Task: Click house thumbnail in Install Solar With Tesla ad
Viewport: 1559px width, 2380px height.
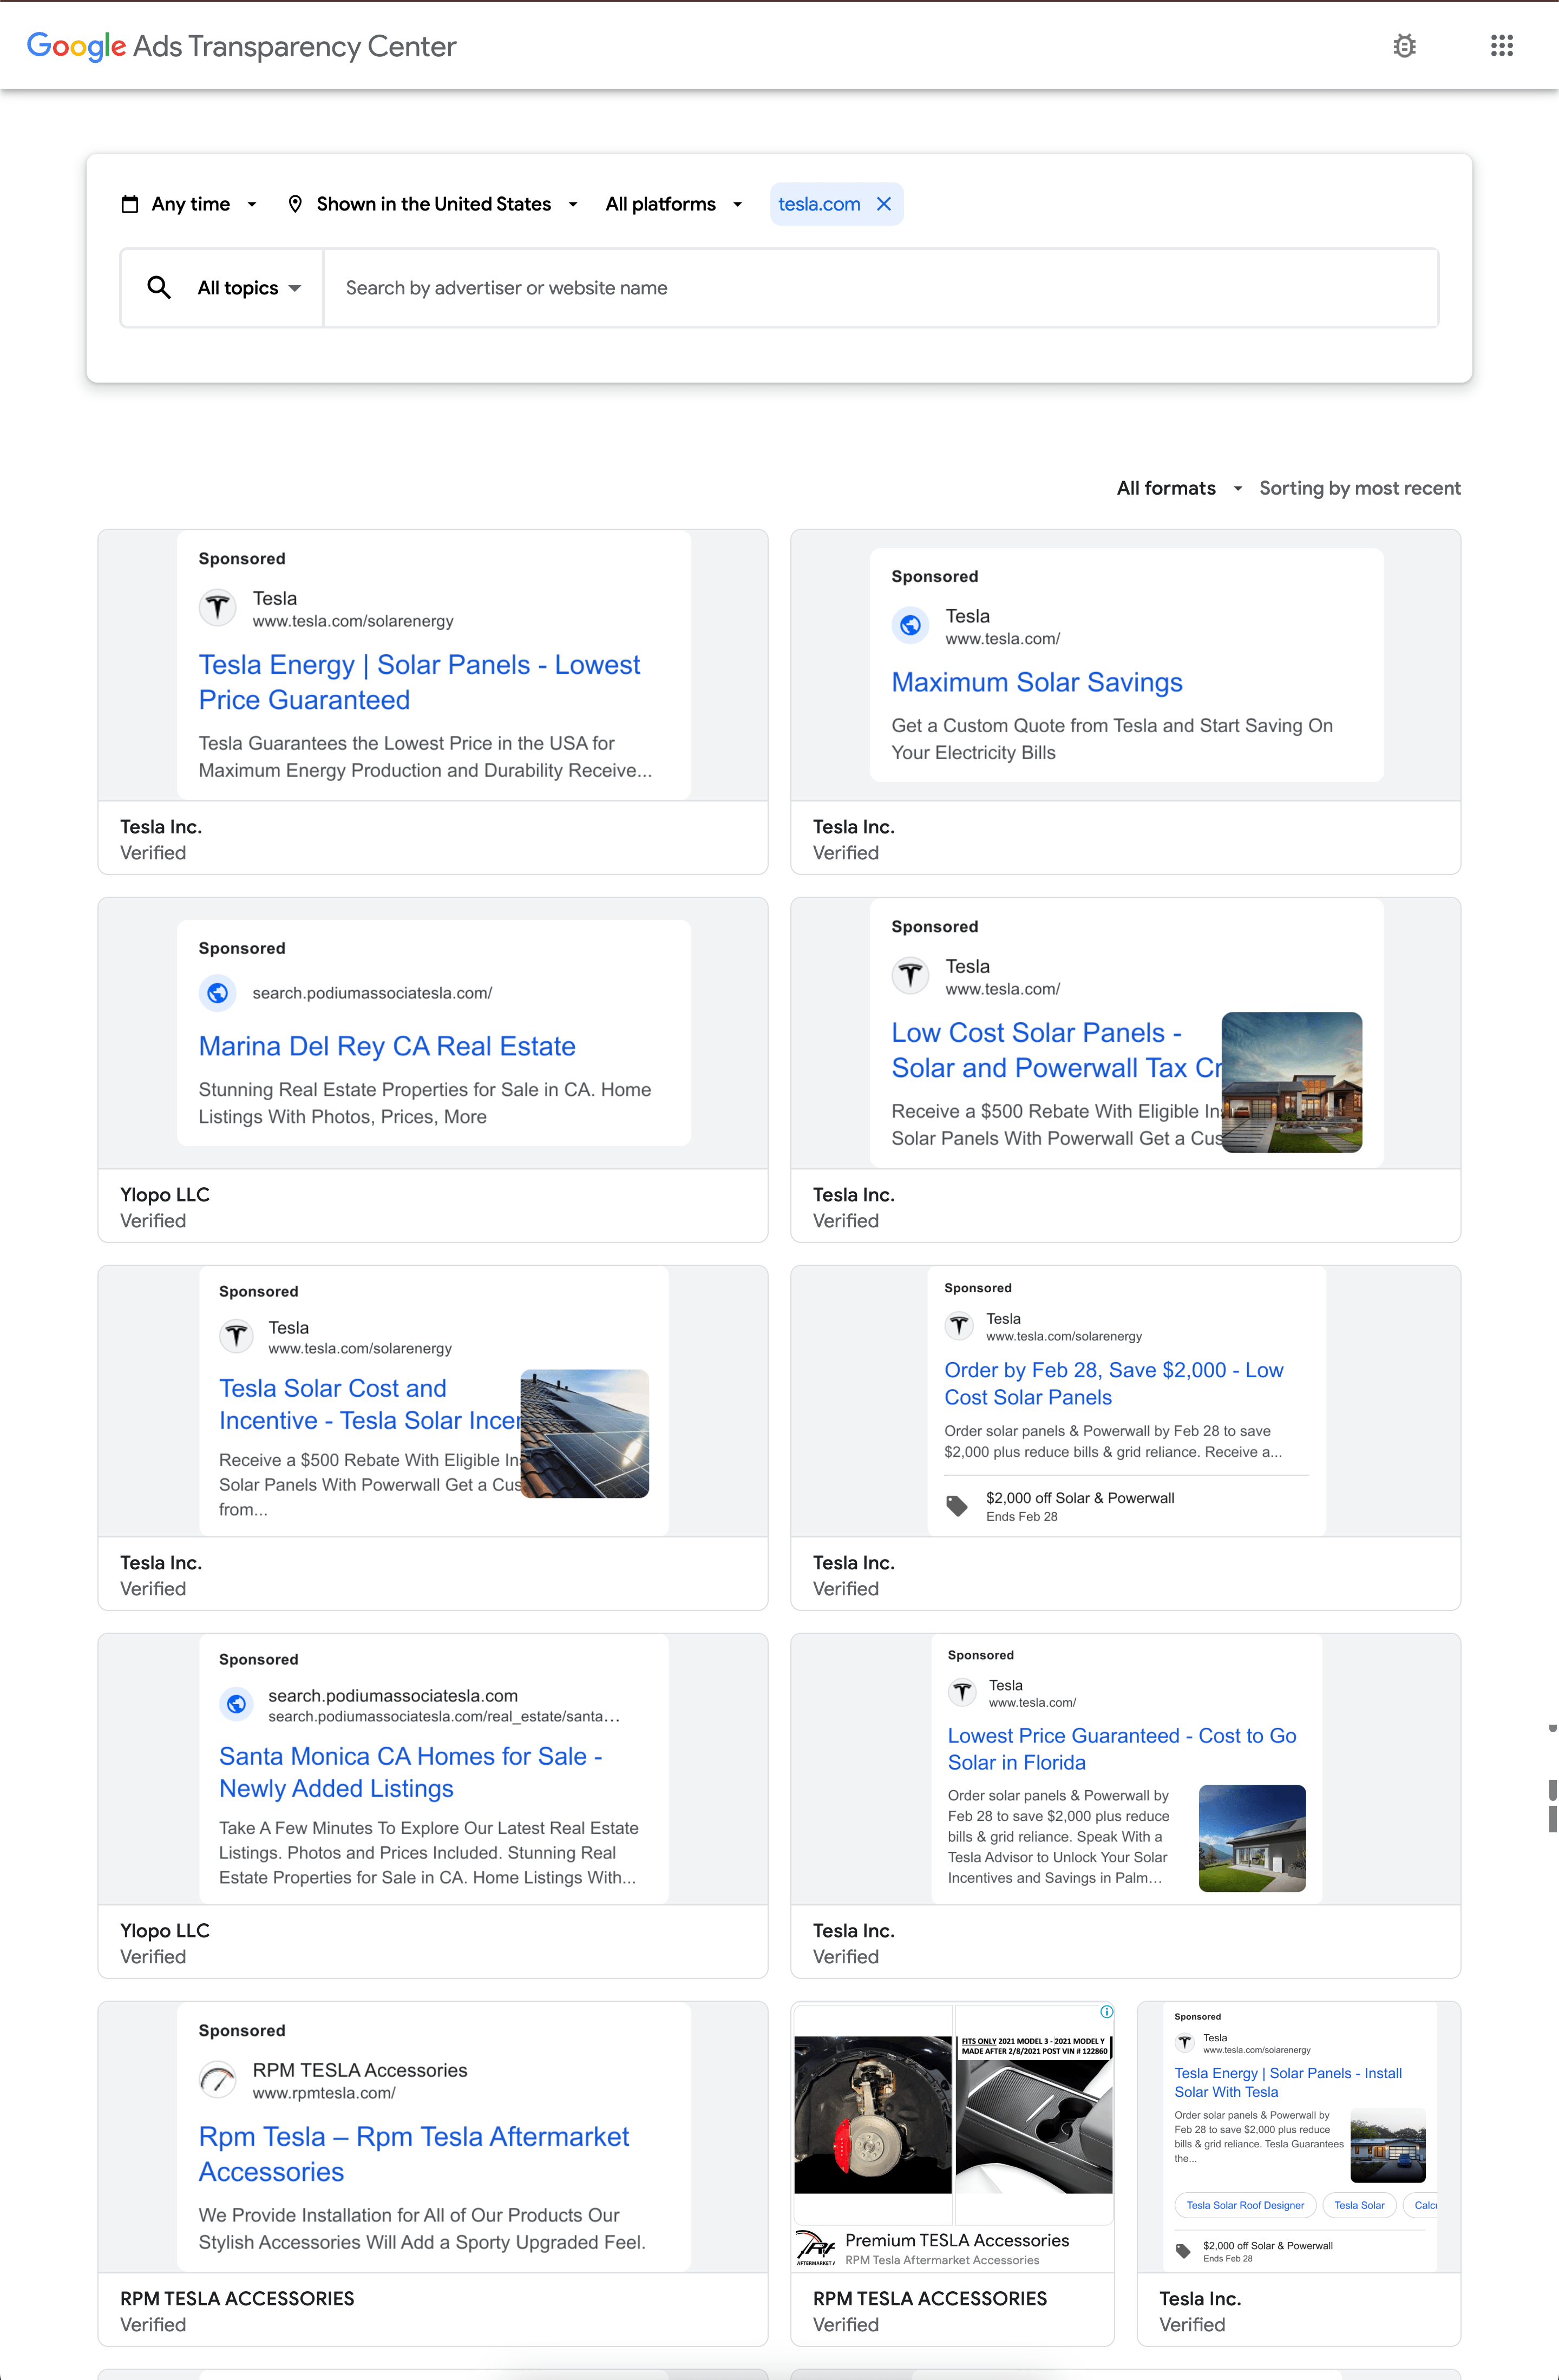Action: [x=1387, y=2145]
